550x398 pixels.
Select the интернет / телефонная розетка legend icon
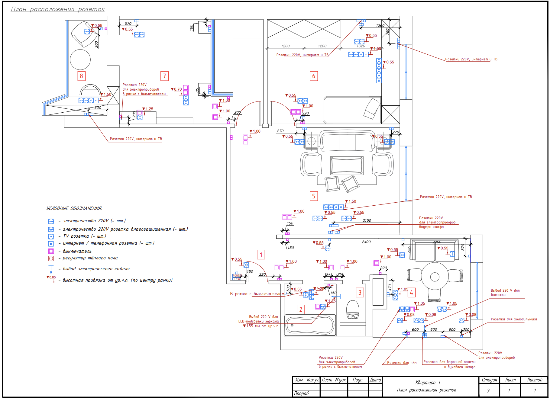click(x=51, y=244)
